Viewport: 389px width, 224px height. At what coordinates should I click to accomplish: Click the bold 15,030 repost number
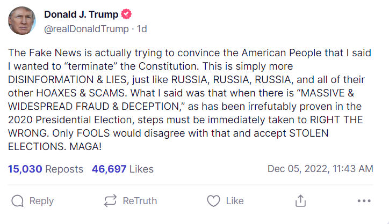[x=25, y=169]
